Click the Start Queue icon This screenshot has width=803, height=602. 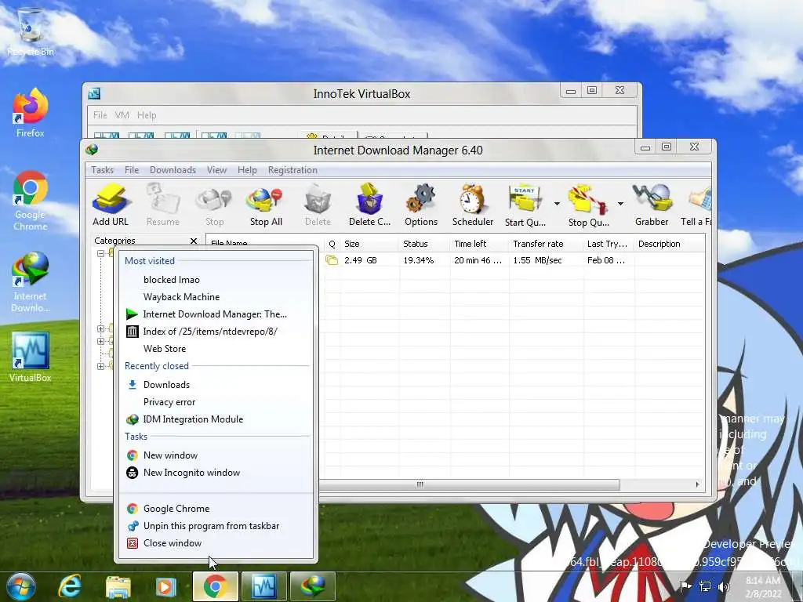525,206
